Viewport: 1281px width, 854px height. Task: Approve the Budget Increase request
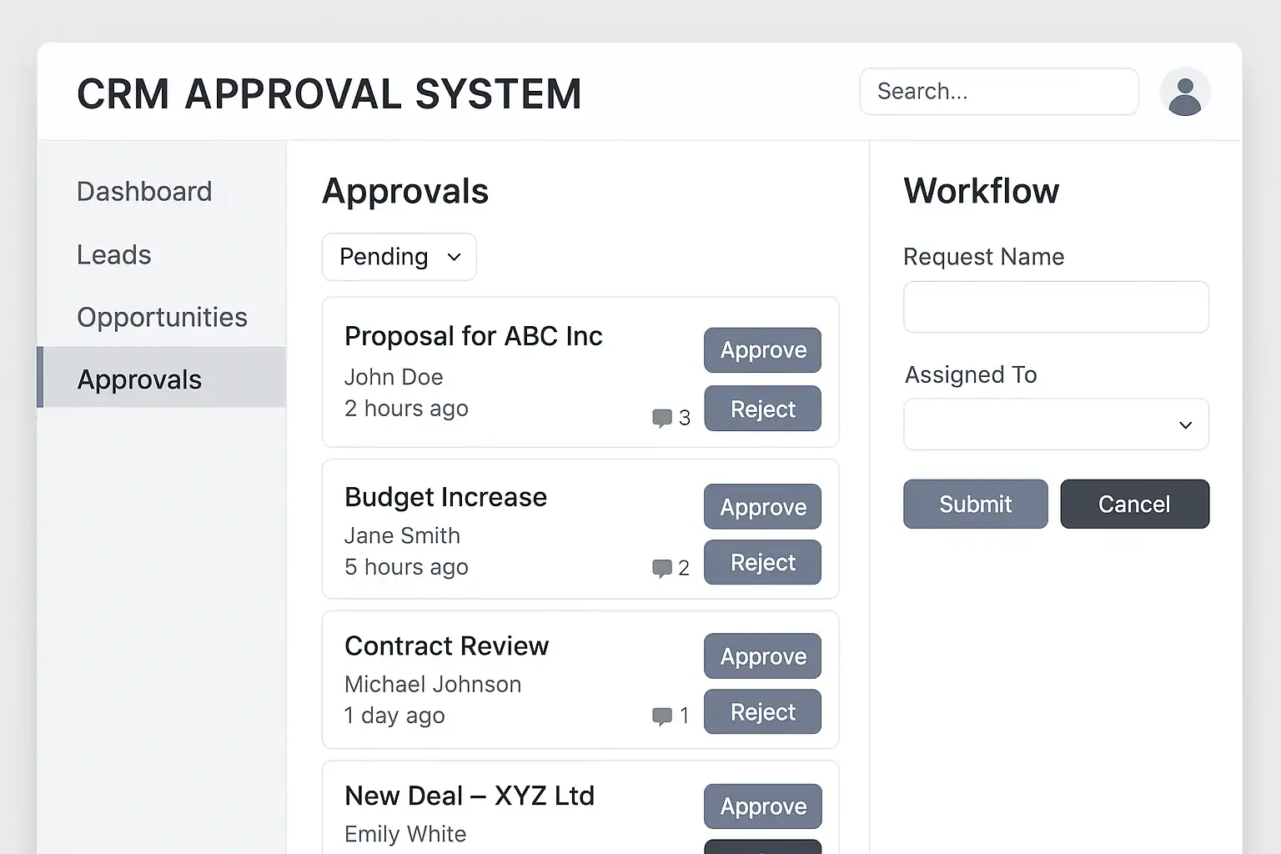[762, 507]
